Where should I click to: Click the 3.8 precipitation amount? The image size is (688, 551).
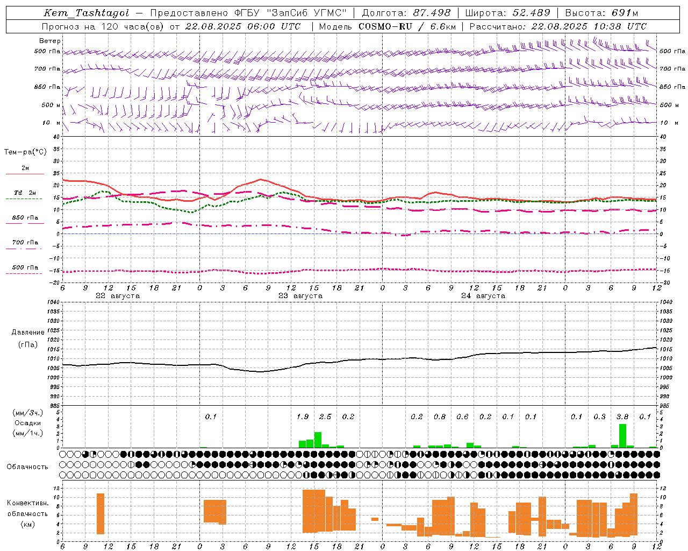[x=622, y=417]
